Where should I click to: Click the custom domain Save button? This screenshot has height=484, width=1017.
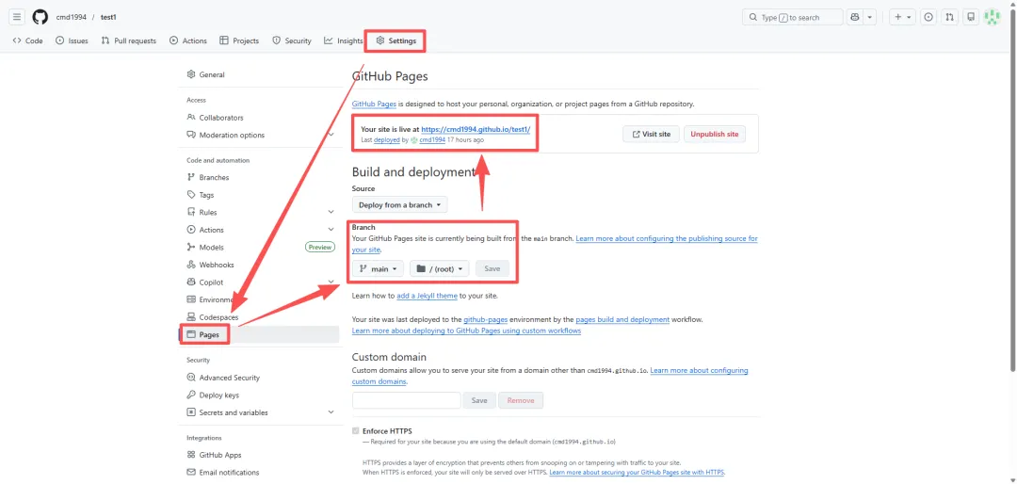click(x=479, y=400)
